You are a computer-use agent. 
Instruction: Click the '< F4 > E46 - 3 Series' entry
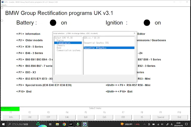click(30, 53)
